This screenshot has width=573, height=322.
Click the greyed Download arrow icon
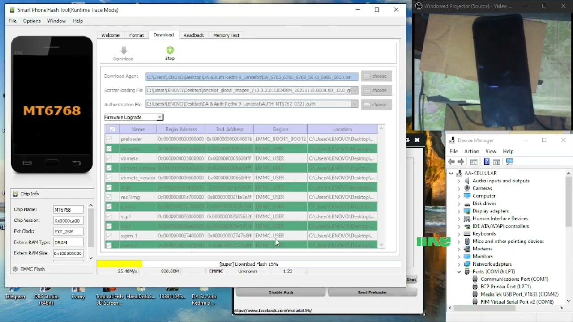tap(124, 50)
